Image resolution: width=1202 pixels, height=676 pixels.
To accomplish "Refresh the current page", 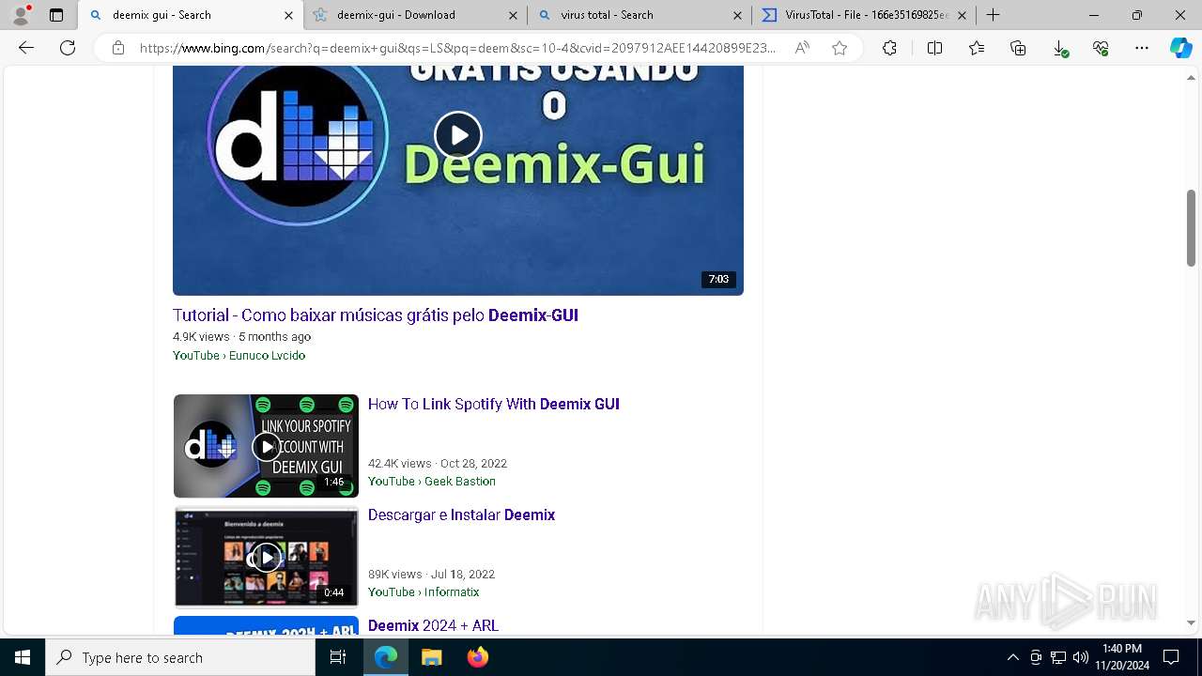I will pyautogui.click(x=68, y=48).
